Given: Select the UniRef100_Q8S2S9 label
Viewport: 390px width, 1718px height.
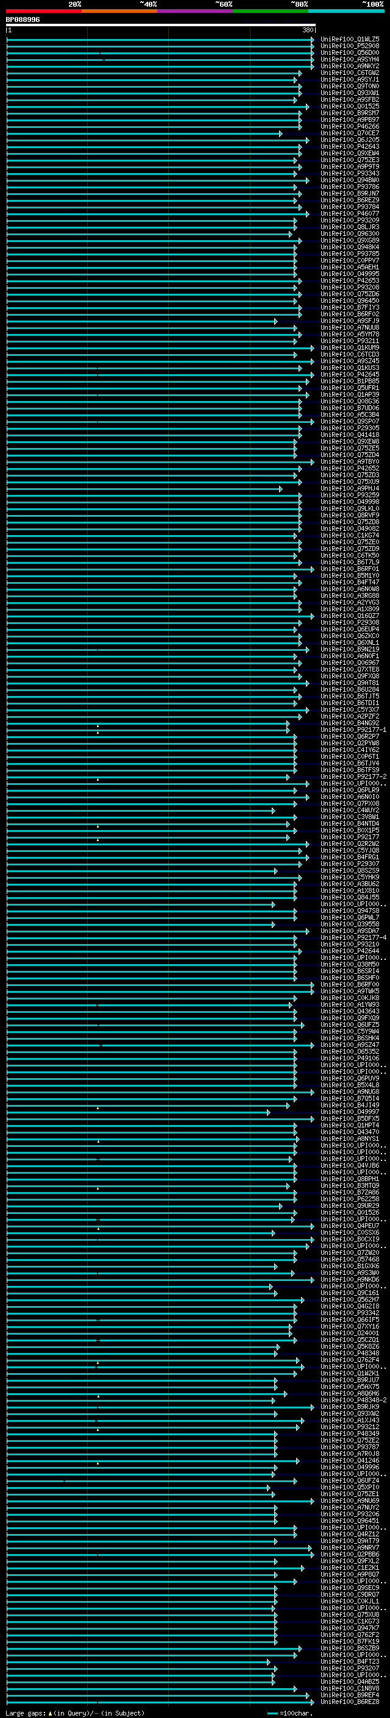Looking at the screenshot, I should pyautogui.click(x=350, y=871).
